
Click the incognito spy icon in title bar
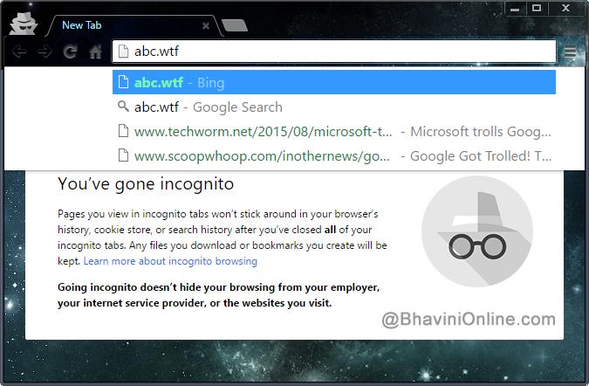[24, 24]
